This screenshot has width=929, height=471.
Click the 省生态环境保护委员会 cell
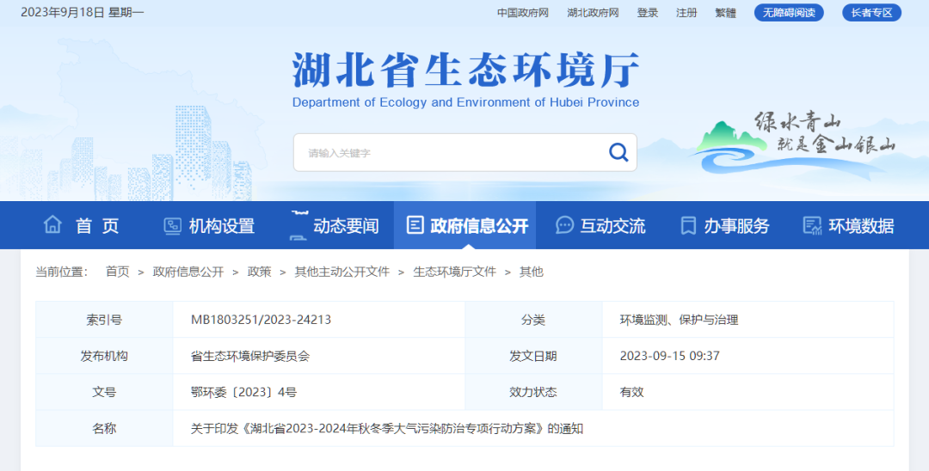pyautogui.click(x=250, y=356)
